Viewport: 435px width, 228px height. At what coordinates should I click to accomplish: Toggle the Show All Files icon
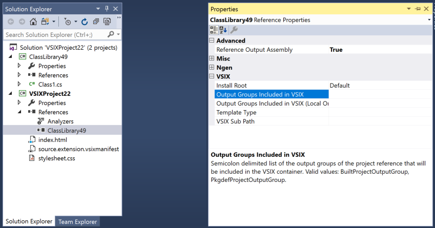(x=107, y=22)
